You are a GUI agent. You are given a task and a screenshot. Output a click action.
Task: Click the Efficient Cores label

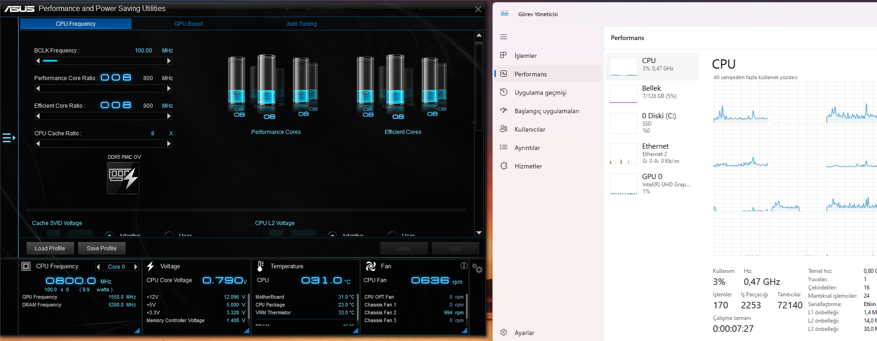403,132
